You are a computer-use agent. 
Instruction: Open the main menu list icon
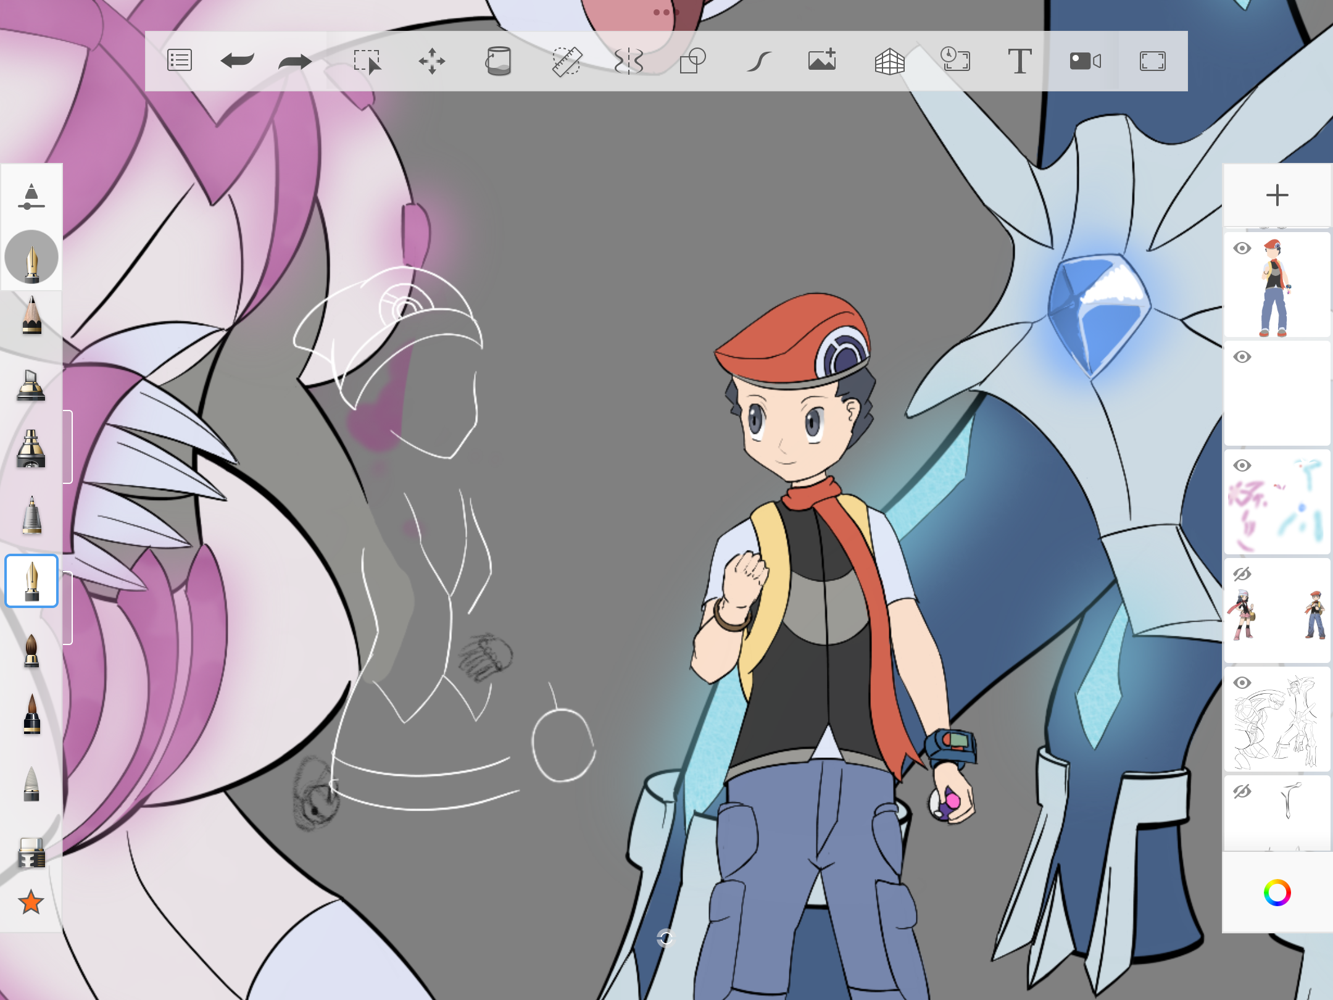(x=180, y=60)
